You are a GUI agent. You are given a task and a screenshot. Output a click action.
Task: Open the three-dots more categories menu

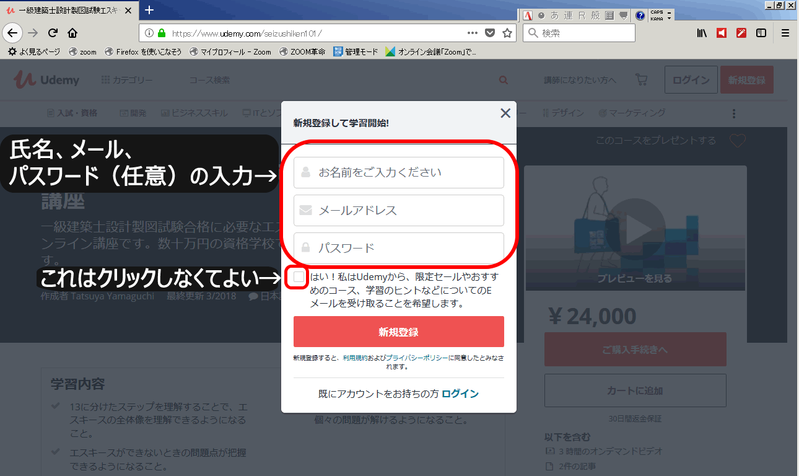click(x=734, y=113)
